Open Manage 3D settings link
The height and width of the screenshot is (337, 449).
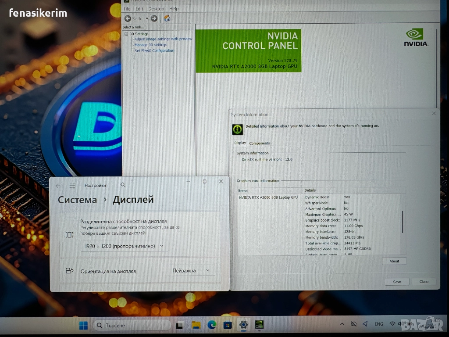coord(150,45)
